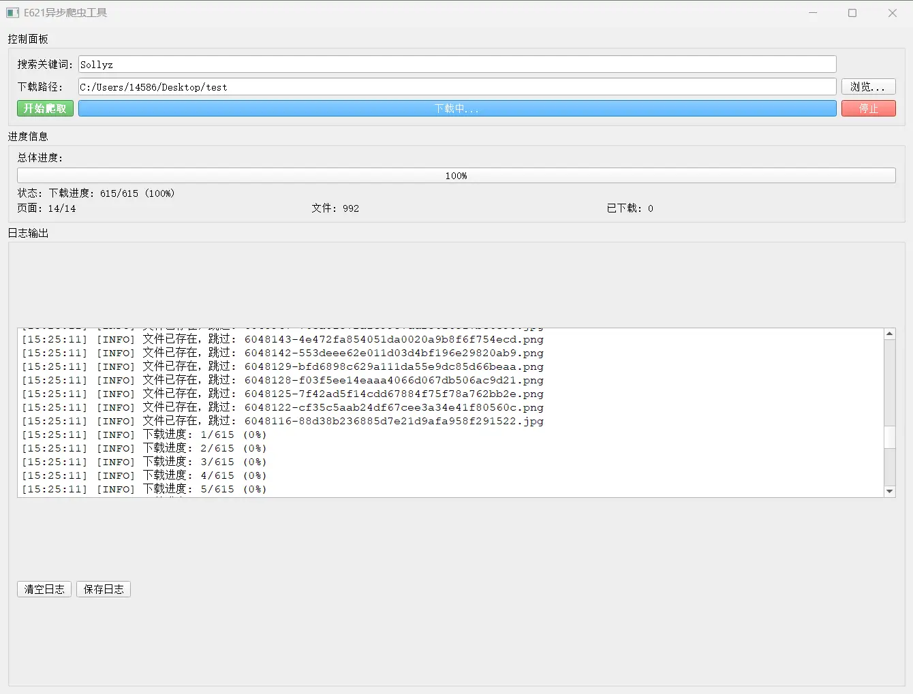The image size is (913, 694).
Task: Hit the red 停止 button
Action: [x=868, y=109]
